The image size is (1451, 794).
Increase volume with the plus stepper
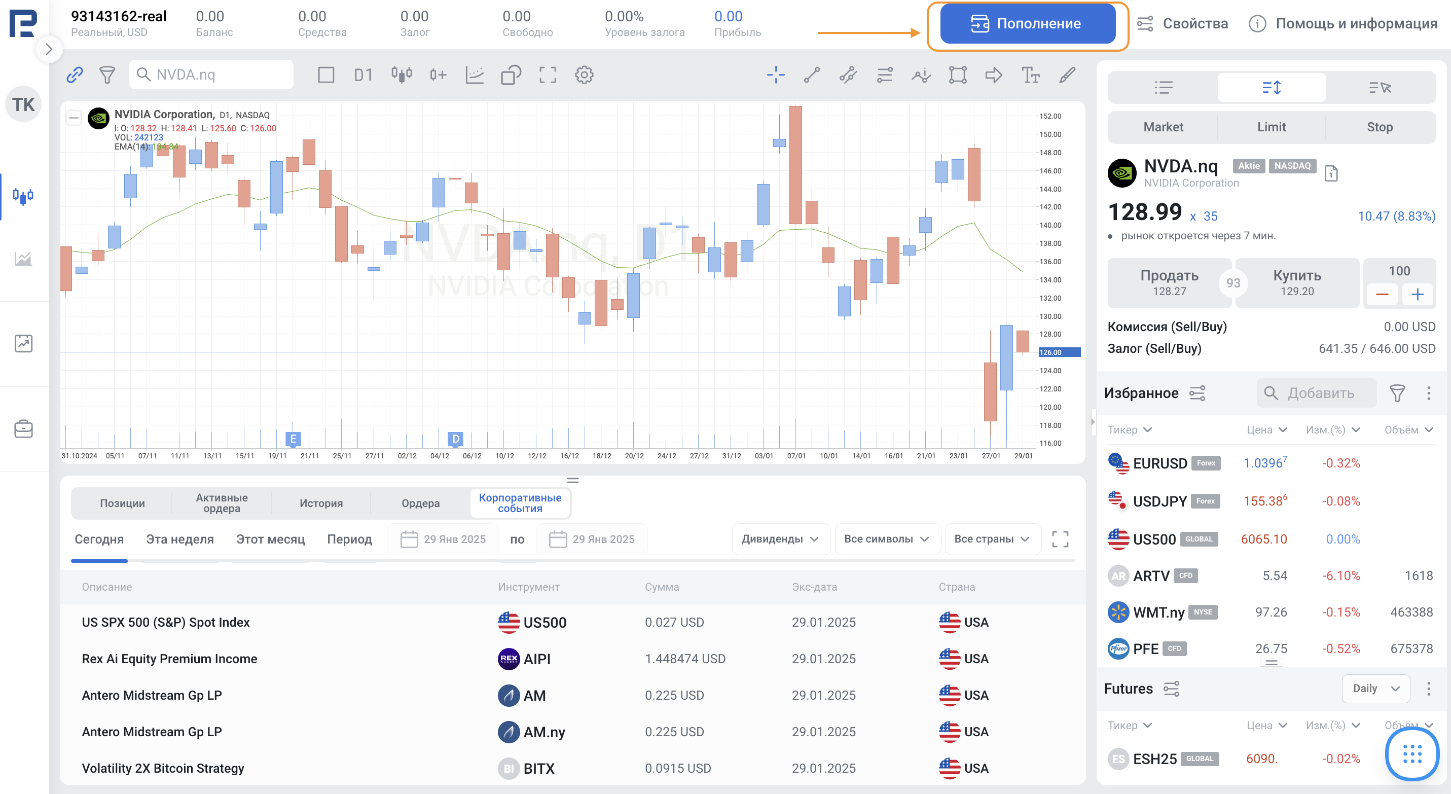tap(1418, 294)
